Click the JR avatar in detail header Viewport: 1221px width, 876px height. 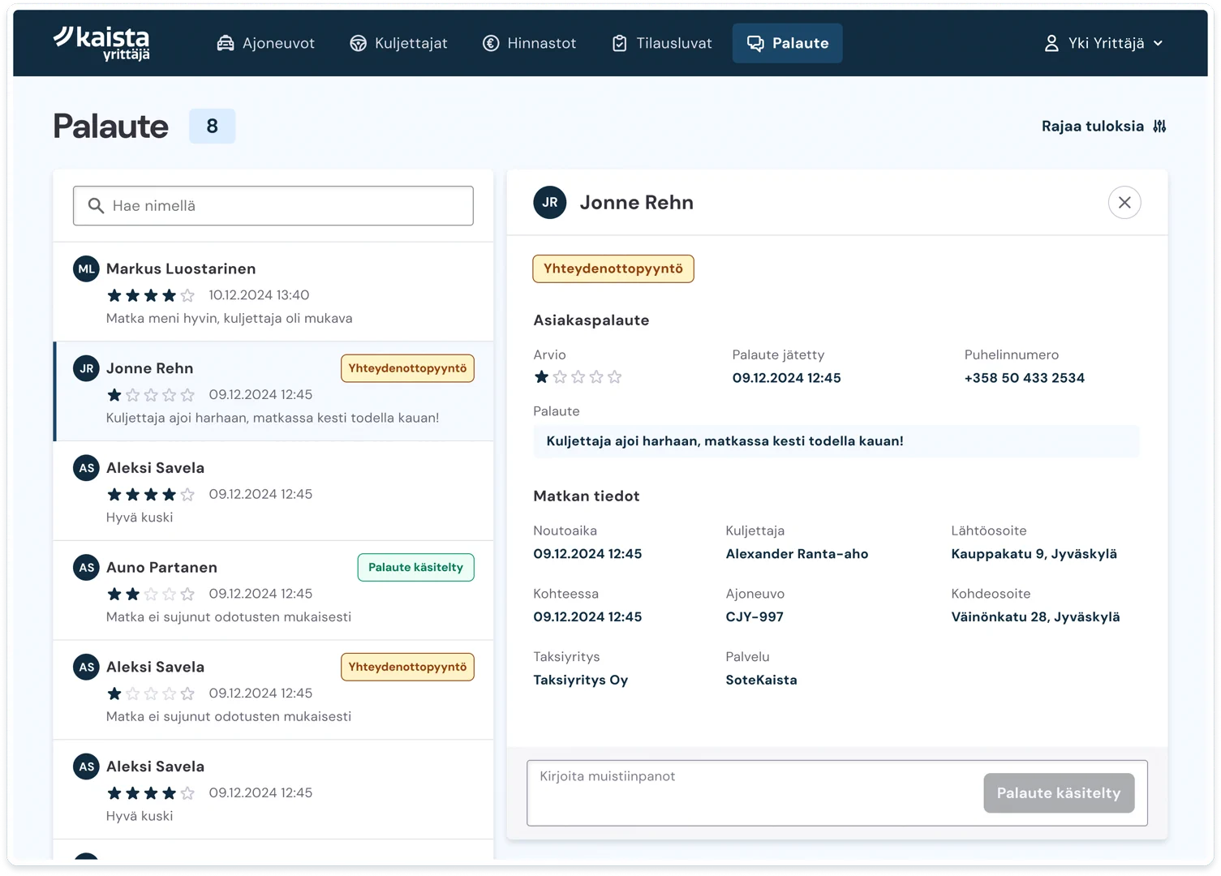pyautogui.click(x=550, y=202)
